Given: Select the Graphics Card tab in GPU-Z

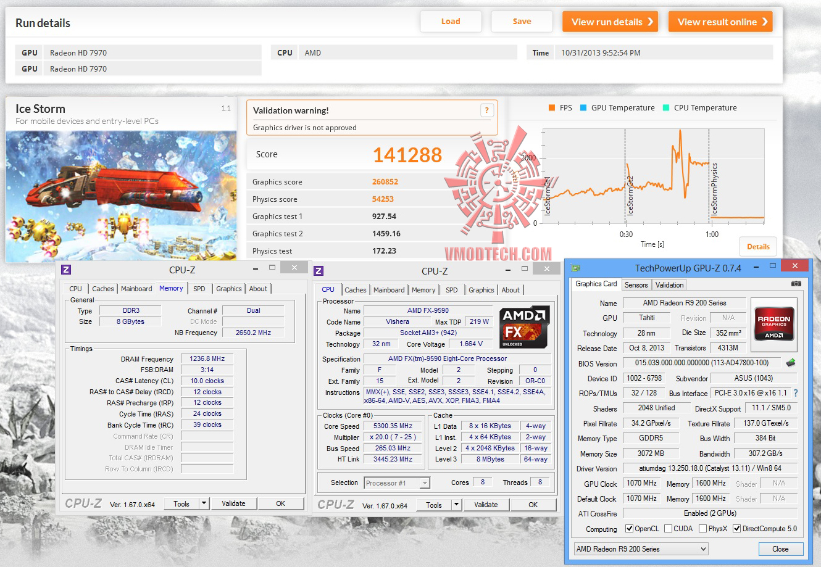Looking at the screenshot, I should click(x=596, y=284).
